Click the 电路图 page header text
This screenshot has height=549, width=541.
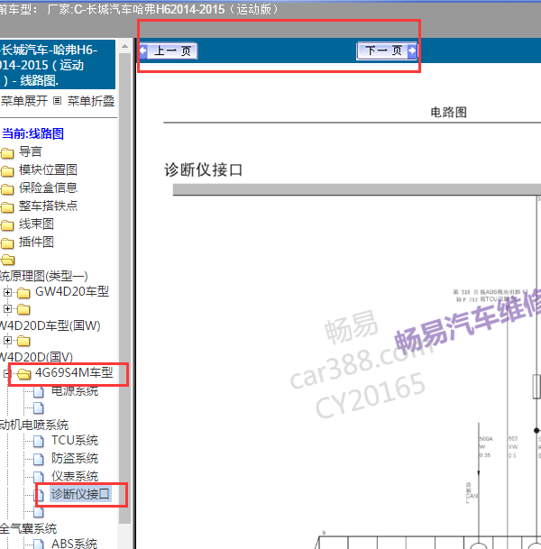tap(448, 112)
